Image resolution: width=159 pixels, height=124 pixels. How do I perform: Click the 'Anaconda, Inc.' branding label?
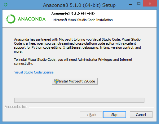coord(16,107)
